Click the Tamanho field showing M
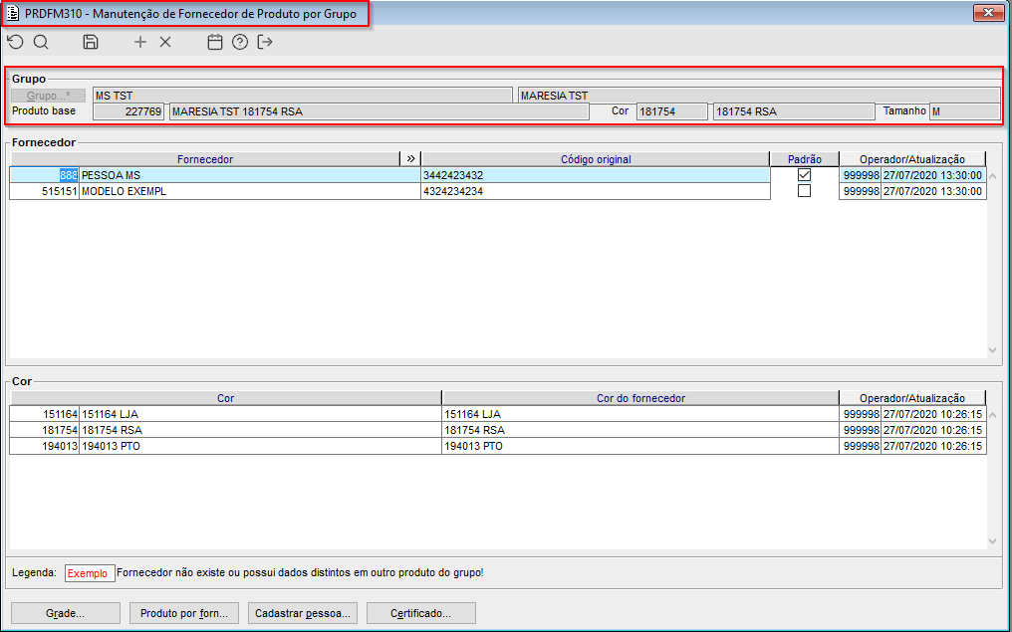This screenshot has height=632, width=1012. tap(965, 111)
